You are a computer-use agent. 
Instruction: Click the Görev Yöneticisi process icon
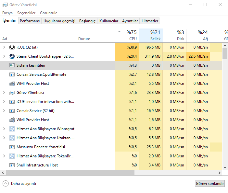coord(12,93)
